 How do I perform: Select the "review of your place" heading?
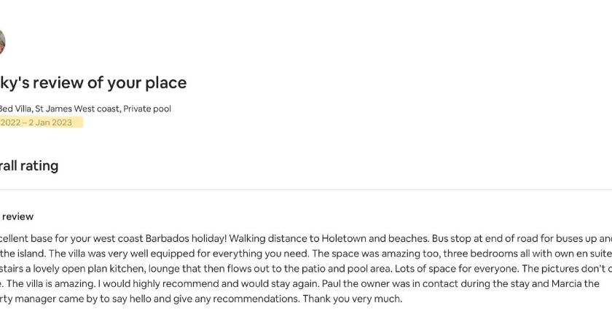click(x=110, y=83)
